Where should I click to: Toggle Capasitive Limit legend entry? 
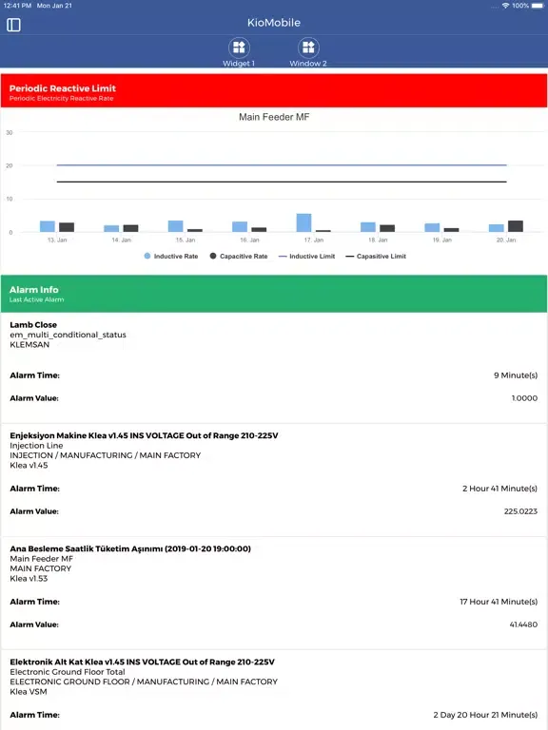[376, 256]
